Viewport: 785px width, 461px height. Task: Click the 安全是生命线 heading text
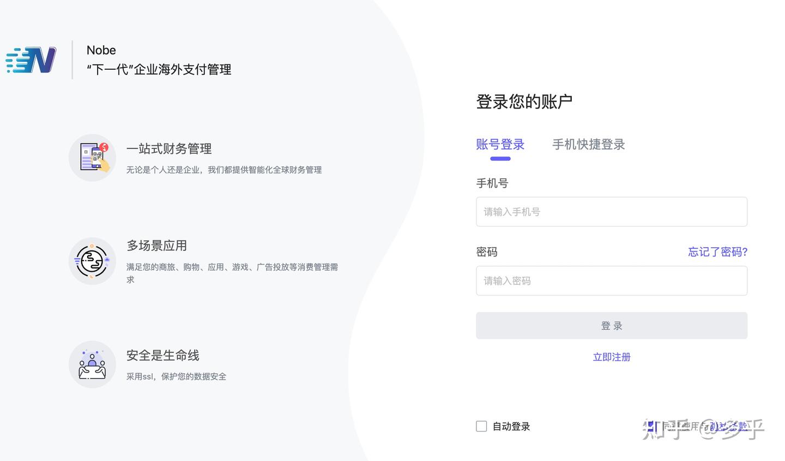pos(162,355)
